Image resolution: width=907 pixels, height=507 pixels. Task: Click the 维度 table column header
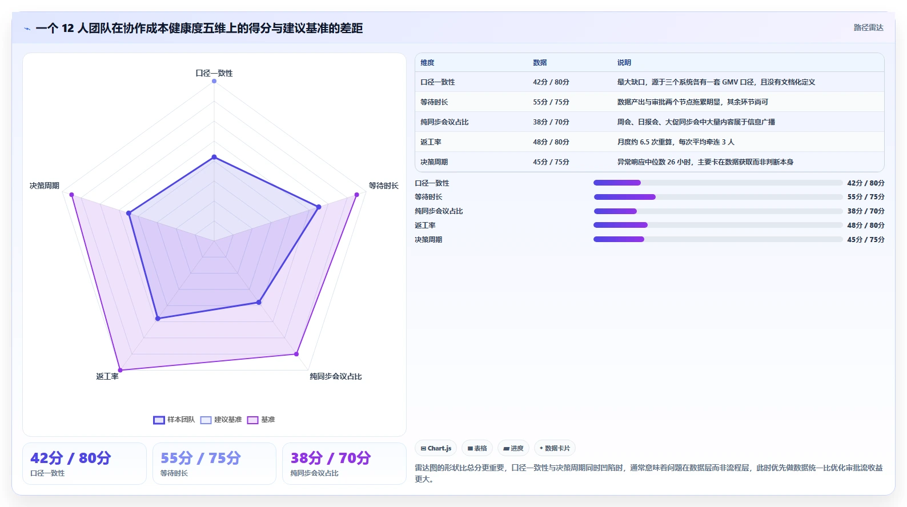427,63
